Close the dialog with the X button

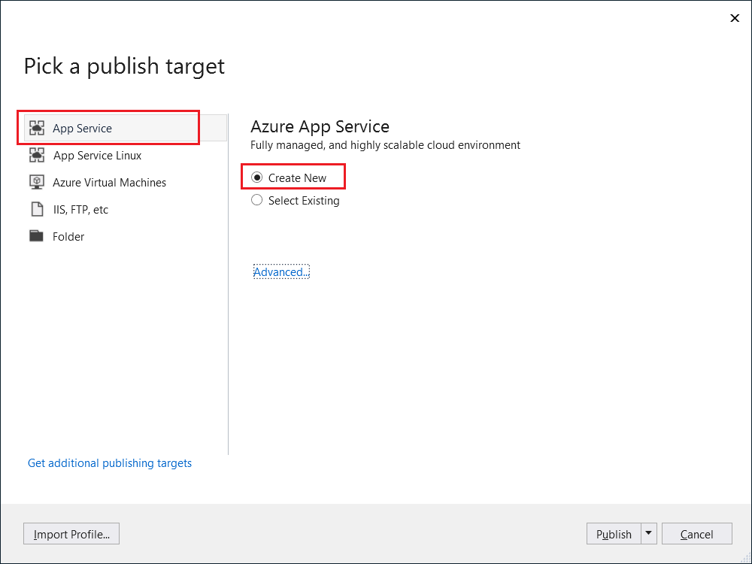(x=735, y=18)
